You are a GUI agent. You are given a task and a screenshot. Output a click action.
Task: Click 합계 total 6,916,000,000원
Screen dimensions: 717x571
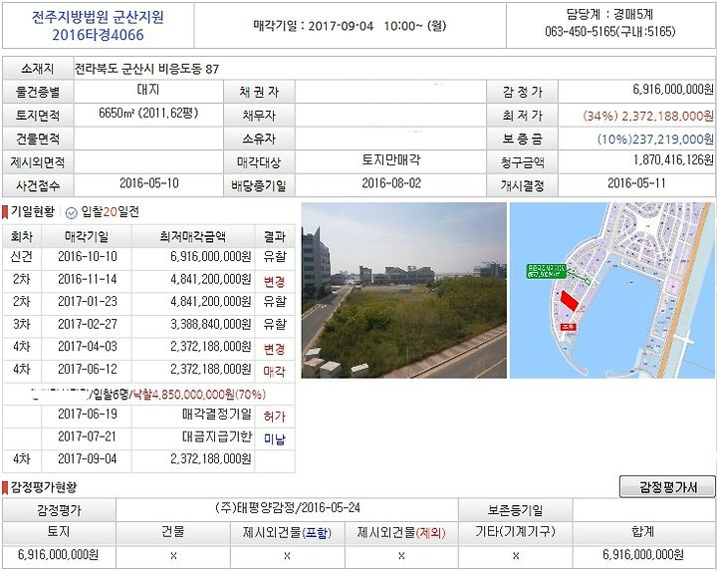[x=643, y=555]
